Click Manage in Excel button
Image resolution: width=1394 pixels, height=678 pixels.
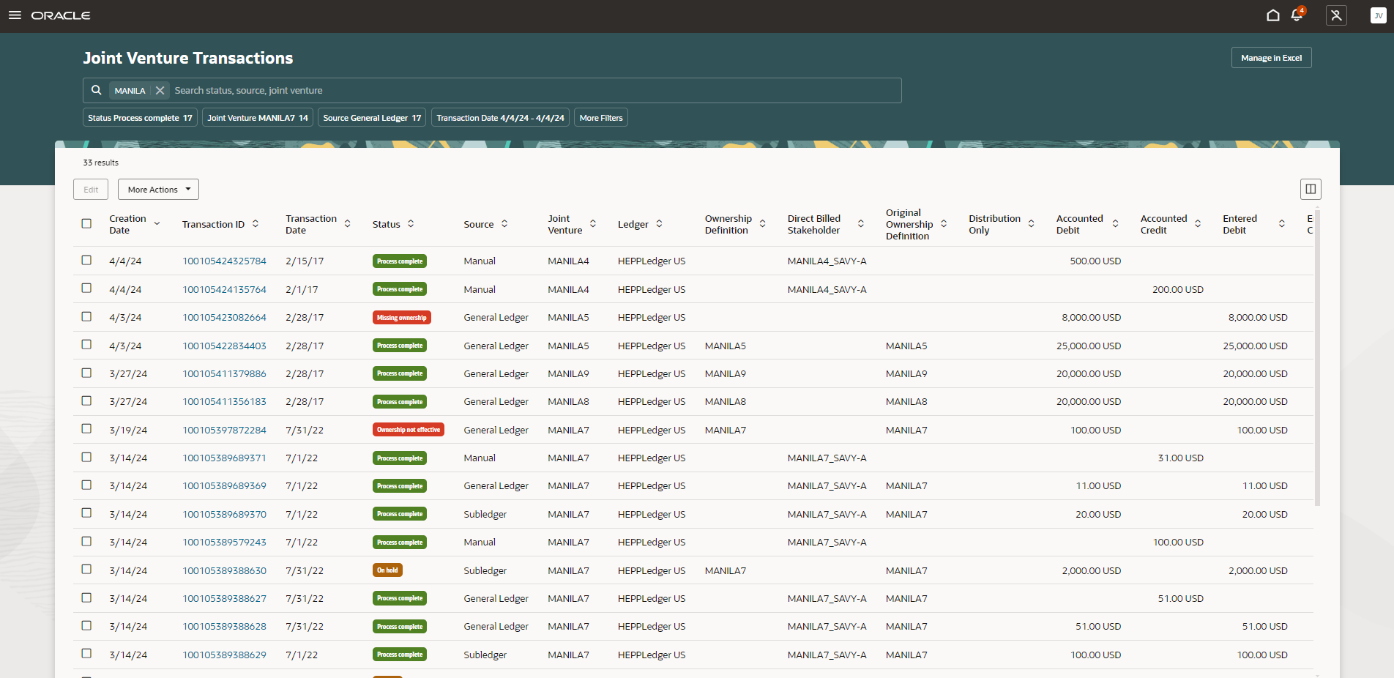click(x=1271, y=58)
